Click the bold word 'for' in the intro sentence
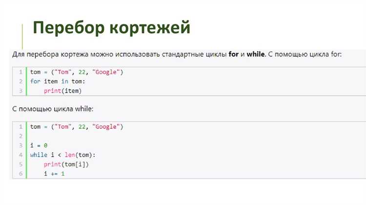Viewport: 366px width, 205px height. 233,54
